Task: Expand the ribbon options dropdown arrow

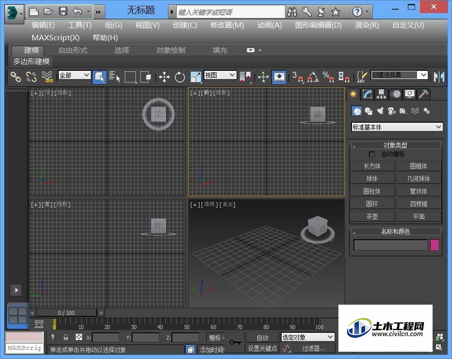Action: [260, 50]
